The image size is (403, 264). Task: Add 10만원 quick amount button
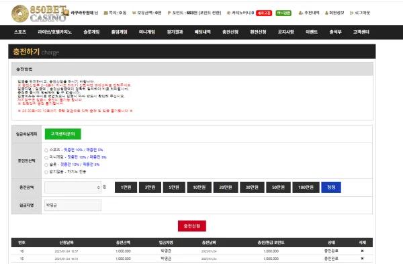pyautogui.click(x=199, y=187)
